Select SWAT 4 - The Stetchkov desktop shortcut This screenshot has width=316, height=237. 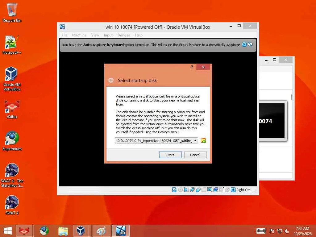(12, 175)
